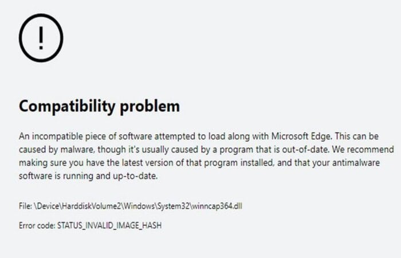This screenshot has width=401, height=258.
Task: Click the 'We recommend' sentence start
Action: (363, 150)
